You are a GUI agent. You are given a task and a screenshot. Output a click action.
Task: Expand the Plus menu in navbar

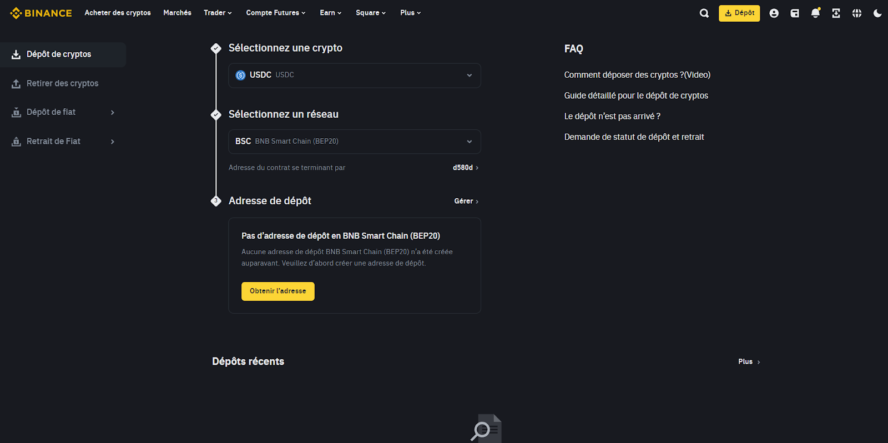(x=411, y=13)
